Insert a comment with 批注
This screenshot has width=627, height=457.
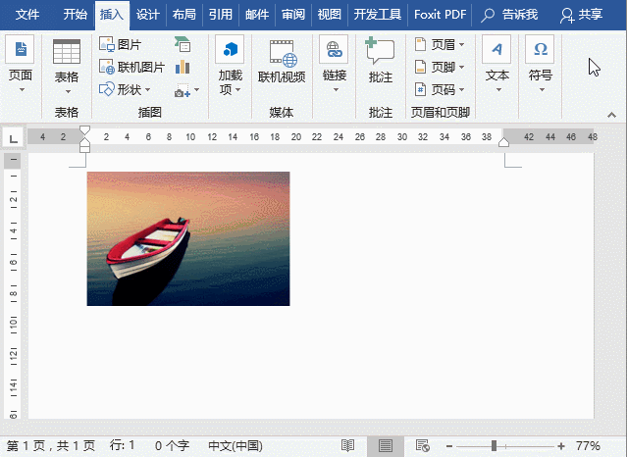click(x=381, y=60)
